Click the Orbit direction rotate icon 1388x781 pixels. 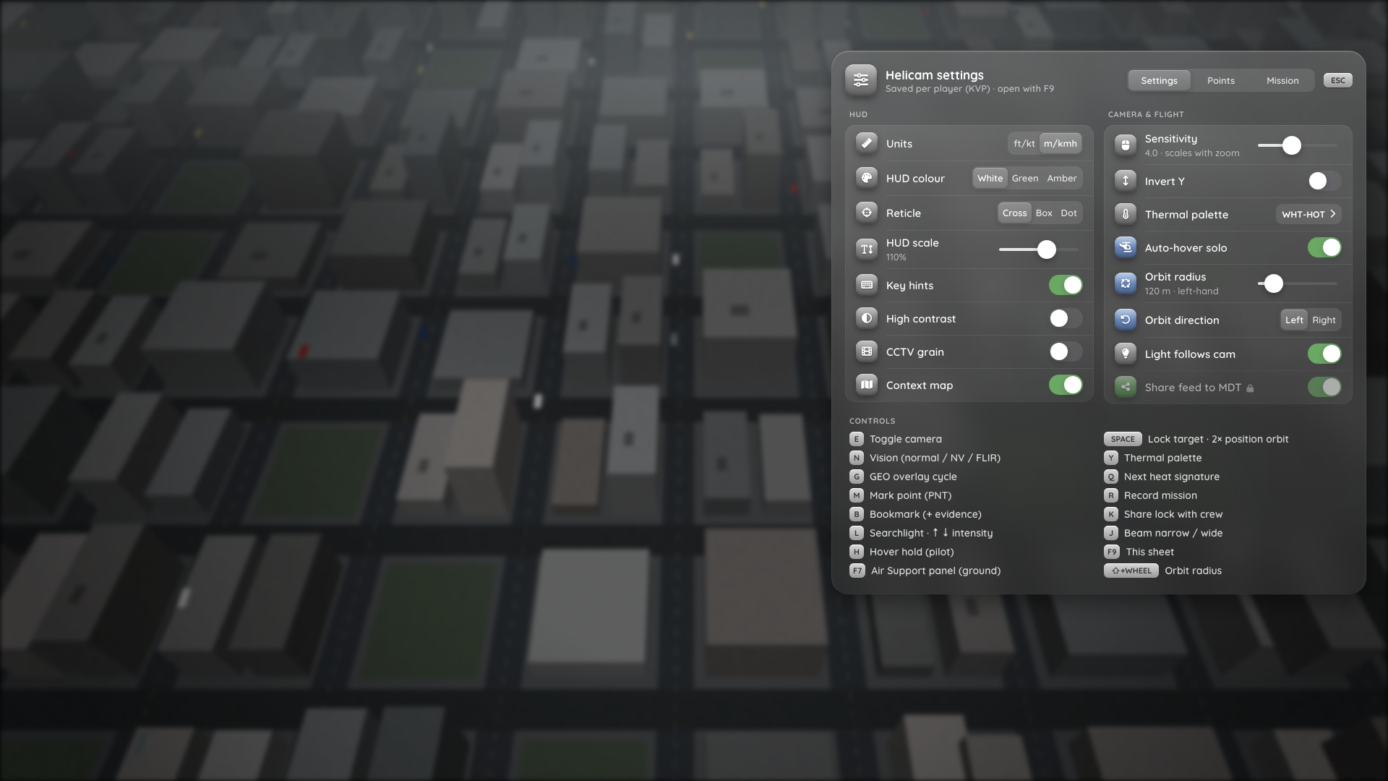(1125, 320)
